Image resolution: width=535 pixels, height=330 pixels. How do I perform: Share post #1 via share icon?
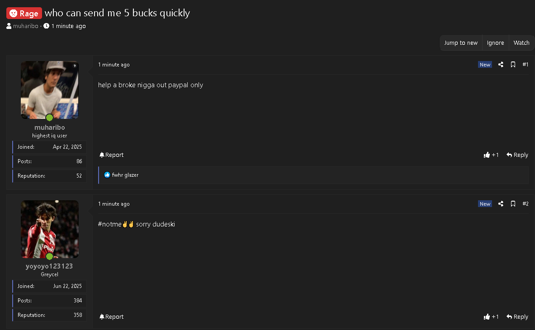click(x=501, y=65)
